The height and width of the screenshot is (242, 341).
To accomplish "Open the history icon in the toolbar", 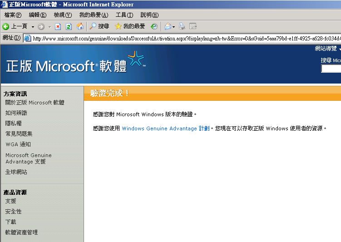I will (x=154, y=26).
